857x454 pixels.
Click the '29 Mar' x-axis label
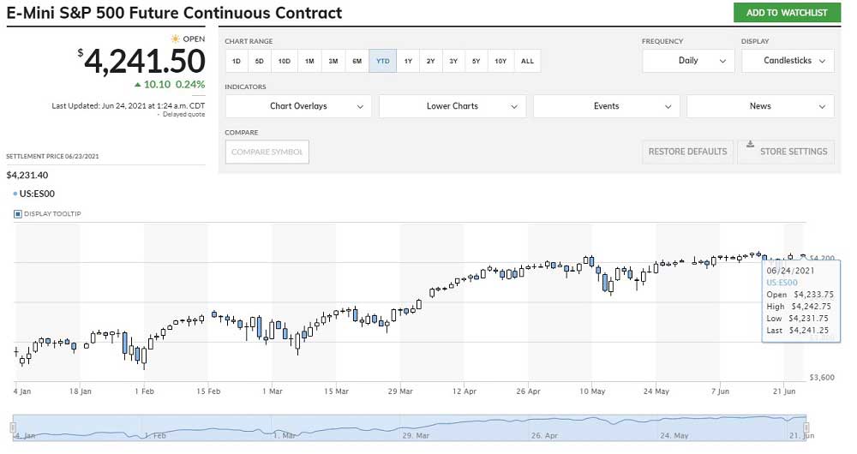click(400, 391)
